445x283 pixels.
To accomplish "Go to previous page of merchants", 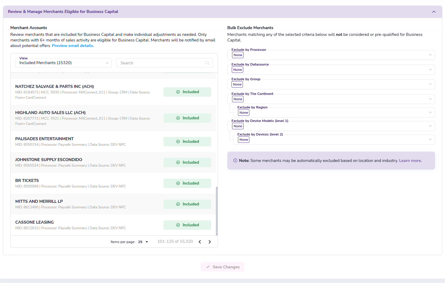I will 200,242.
